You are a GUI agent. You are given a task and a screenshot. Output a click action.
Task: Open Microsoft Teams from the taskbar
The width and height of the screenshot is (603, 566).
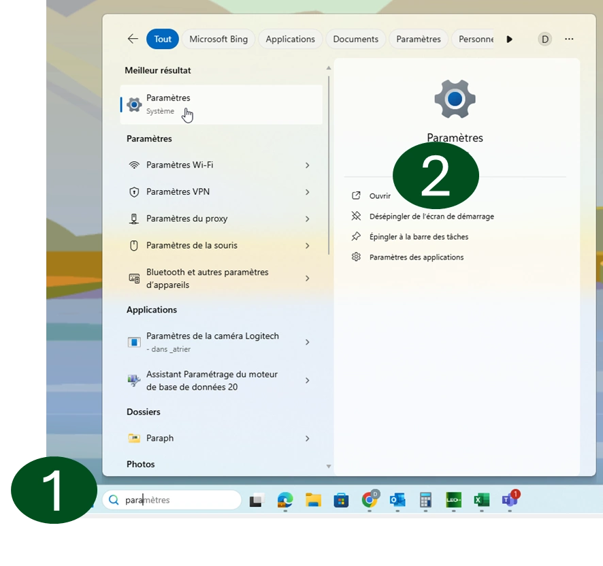[x=509, y=501]
